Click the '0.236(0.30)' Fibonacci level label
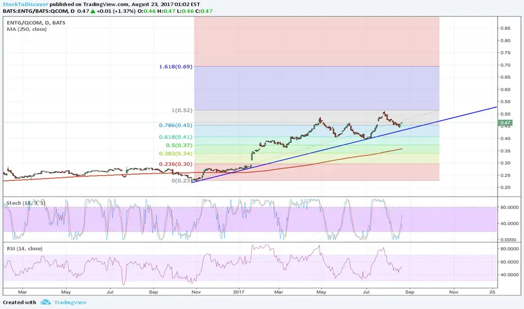524x309 pixels. tap(176, 164)
